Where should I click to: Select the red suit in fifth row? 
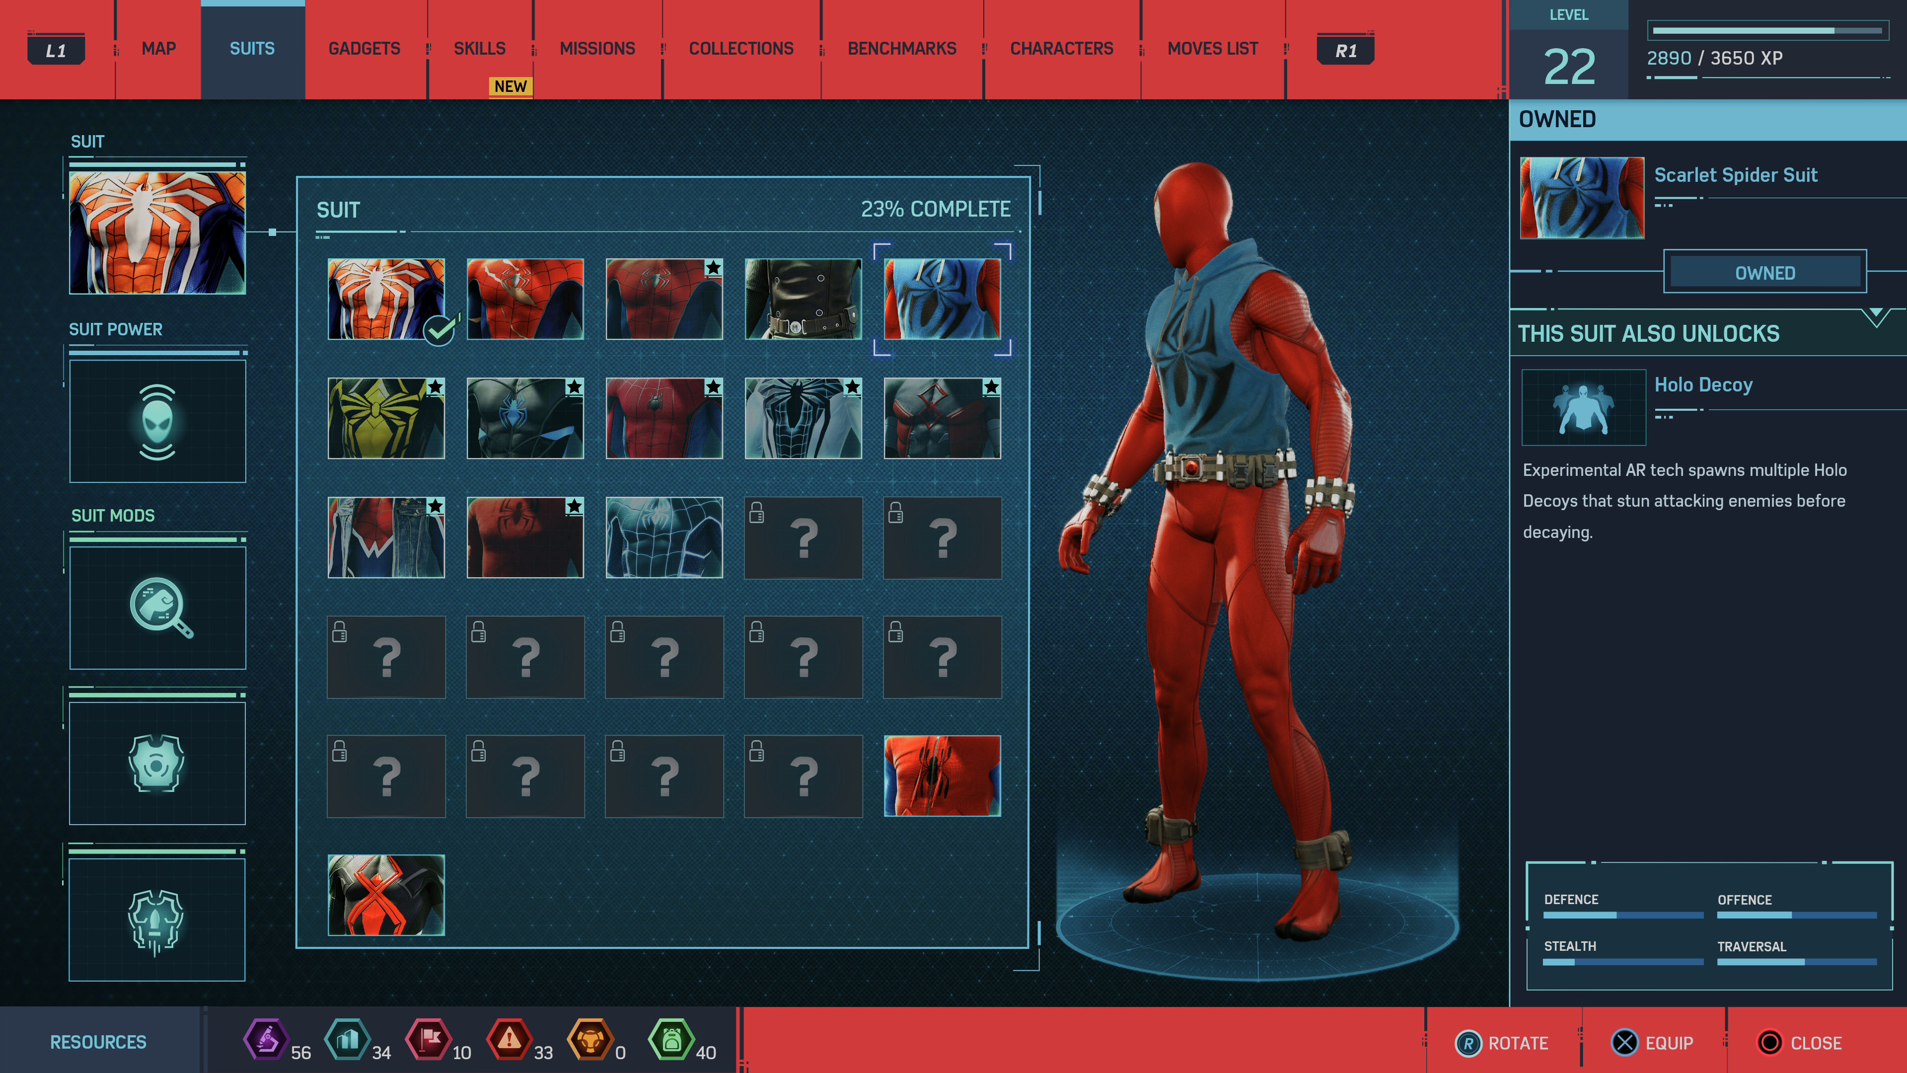[x=943, y=776]
